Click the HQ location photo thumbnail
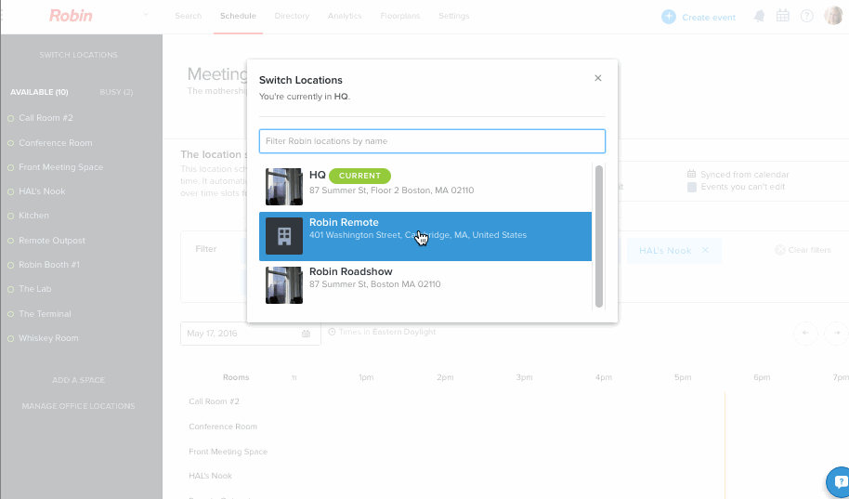 point(284,187)
